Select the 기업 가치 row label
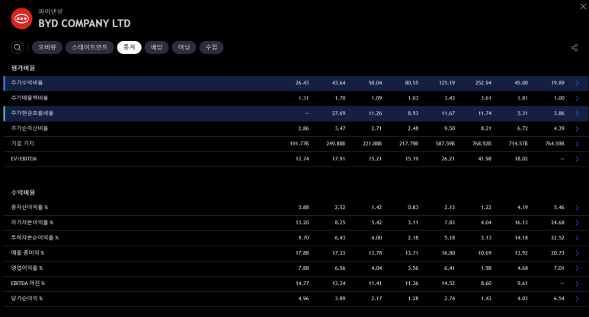 tap(22, 144)
